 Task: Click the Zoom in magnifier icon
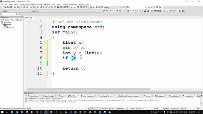point(174,11)
